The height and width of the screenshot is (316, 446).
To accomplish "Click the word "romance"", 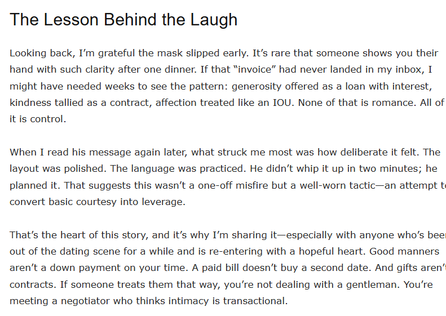I will click(x=385, y=103).
